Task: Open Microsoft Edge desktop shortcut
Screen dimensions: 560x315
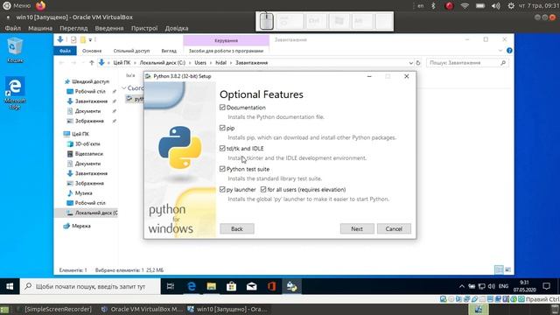Action: (15, 93)
